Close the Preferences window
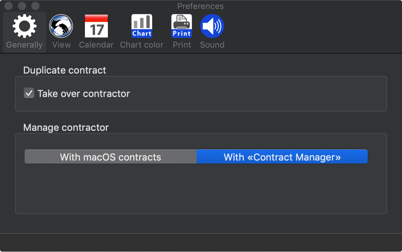 coord(9,6)
